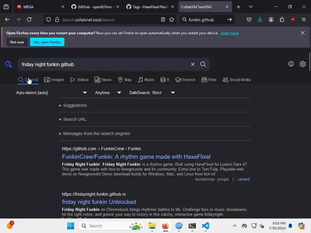Screen dimensions: 311x233
Task: Submit SearXNG search with magnifier button
Action: 203,64
